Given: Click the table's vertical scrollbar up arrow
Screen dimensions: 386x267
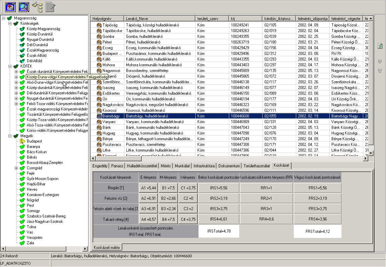Looking at the screenshot, I should click(x=371, y=18).
